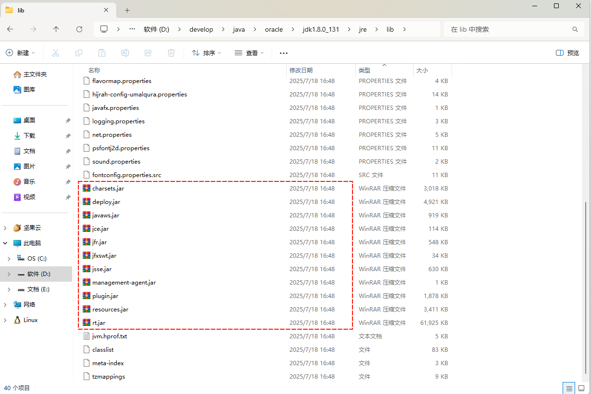This screenshot has width=591, height=394.
Task: Select the rt.jar archive file
Action: click(99, 323)
